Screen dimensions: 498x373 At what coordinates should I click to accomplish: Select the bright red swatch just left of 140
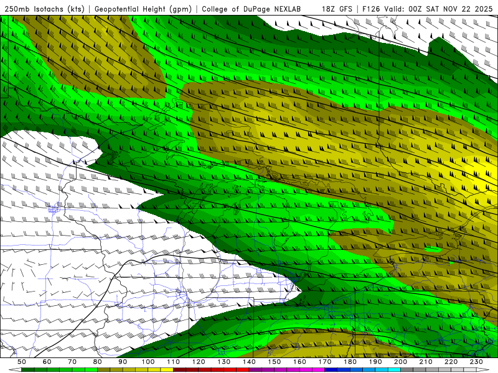(243, 370)
